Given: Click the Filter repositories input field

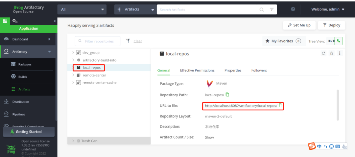Looking at the screenshot, I should (x=98, y=41).
